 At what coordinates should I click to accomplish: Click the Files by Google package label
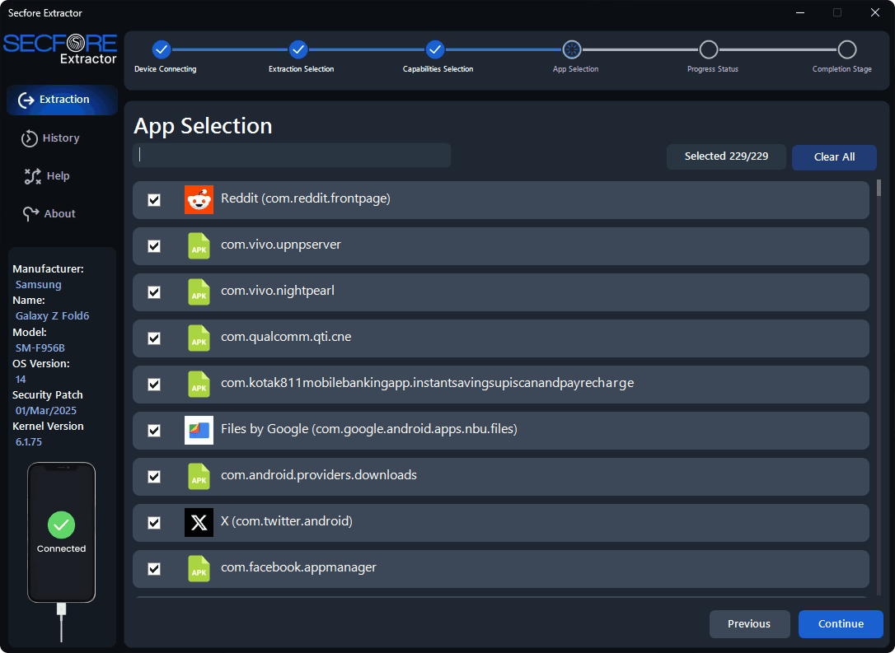tap(368, 429)
